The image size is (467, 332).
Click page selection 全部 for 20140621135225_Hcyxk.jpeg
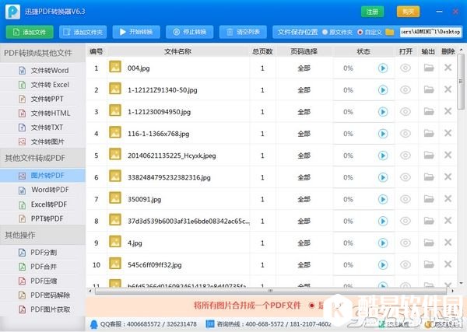(x=304, y=156)
